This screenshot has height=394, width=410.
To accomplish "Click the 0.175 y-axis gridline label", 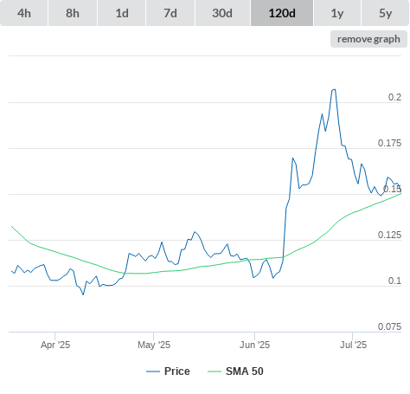I will tap(389, 143).
